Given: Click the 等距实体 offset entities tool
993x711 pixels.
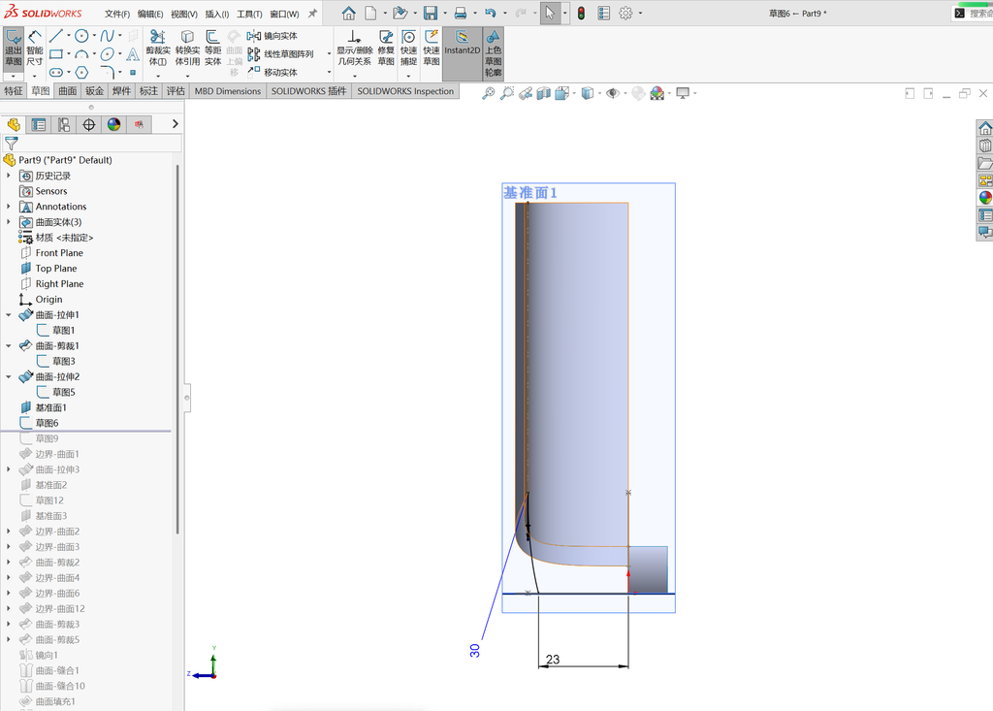Looking at the screenshot, I should pyautogui.click(x=212, y=48).
